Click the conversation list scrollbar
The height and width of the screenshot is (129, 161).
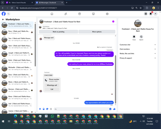pyautogui.click(x=35, y=45)
